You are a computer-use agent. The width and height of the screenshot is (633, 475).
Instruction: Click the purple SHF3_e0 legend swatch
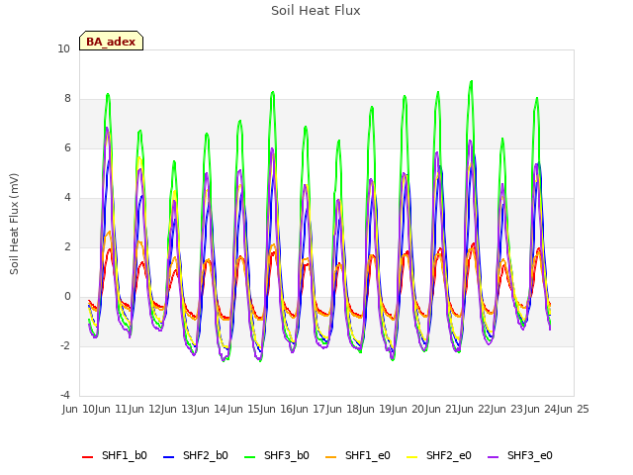coord(494,457)
